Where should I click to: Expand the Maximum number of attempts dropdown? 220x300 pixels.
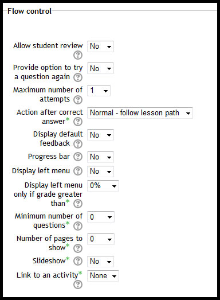pyautogui.click(x=99, y=91)
